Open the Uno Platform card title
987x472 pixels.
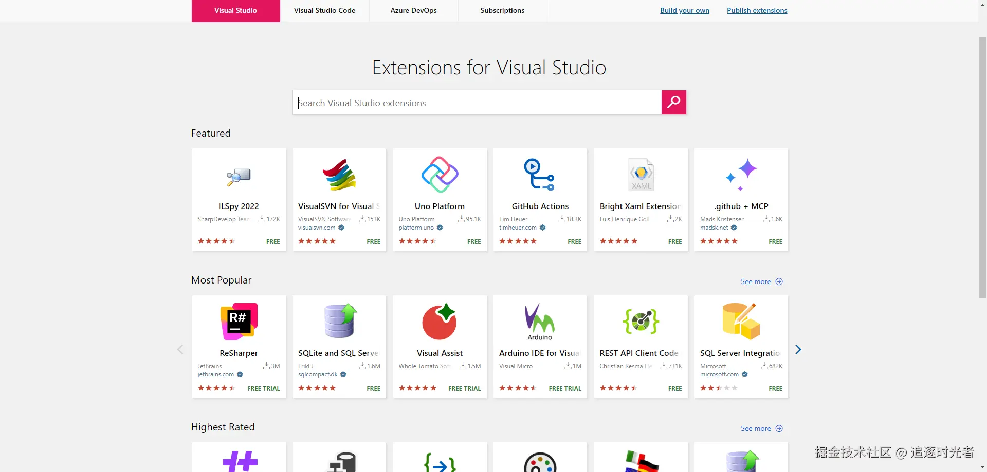pyautogui.click(x=440, y=206)
